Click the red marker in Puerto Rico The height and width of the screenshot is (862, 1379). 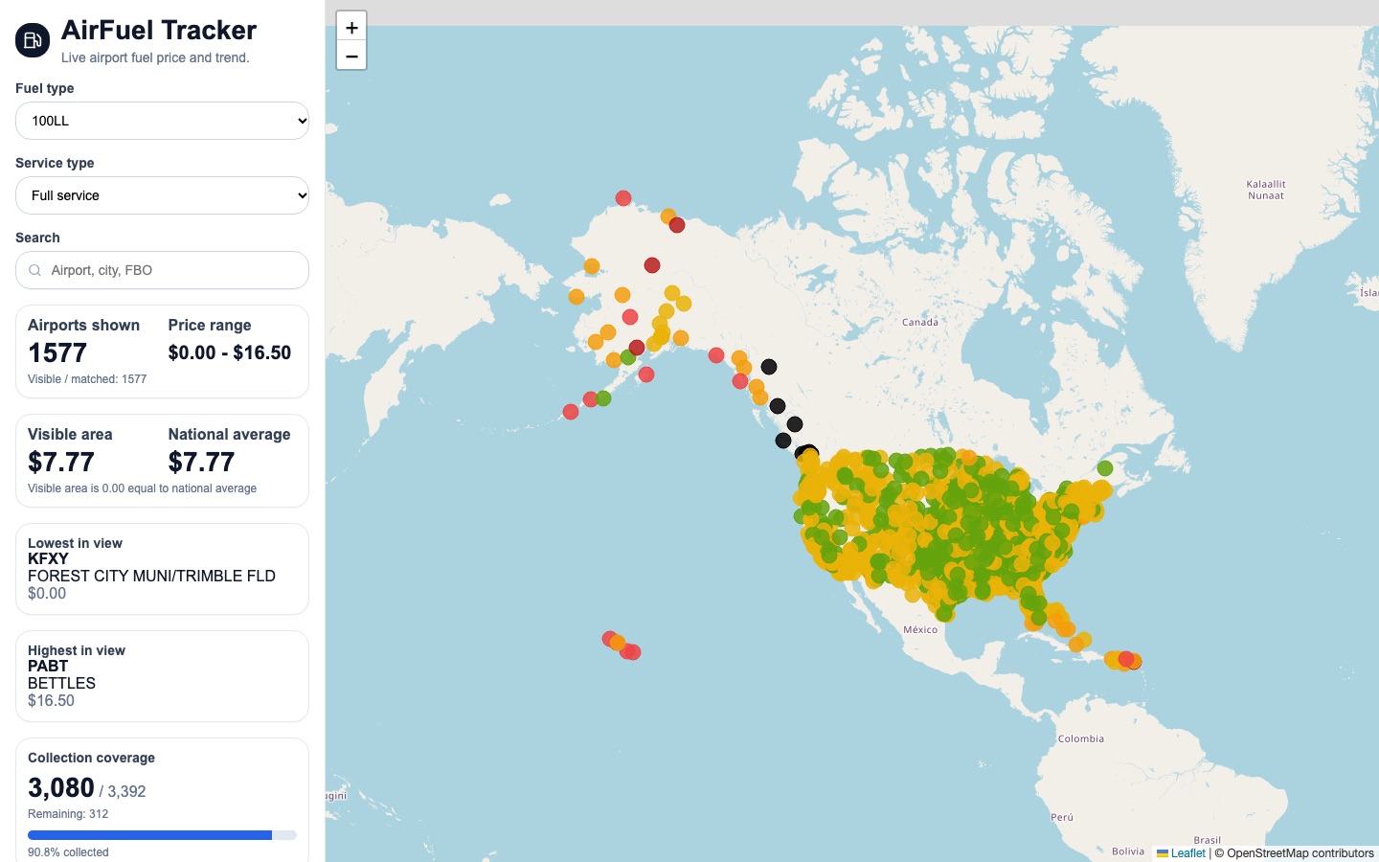(1126, 659)
